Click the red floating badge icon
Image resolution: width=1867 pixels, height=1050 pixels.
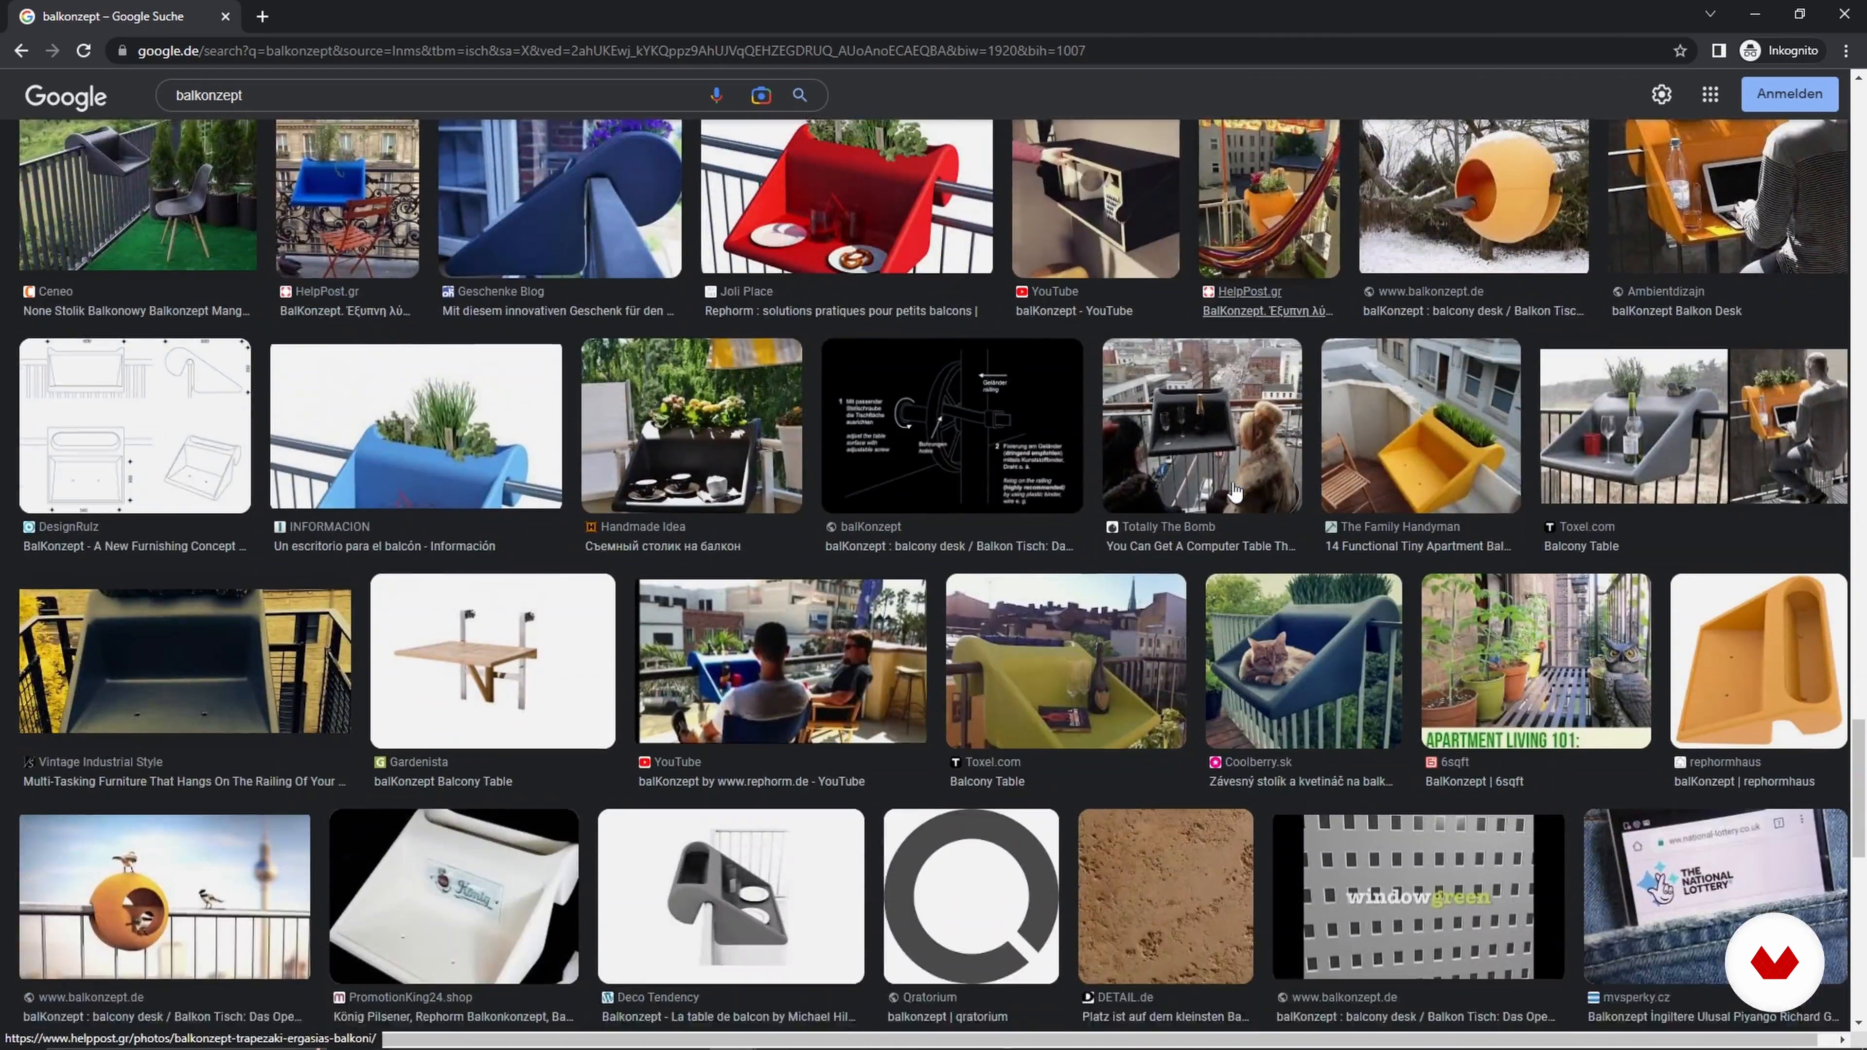1774,962
